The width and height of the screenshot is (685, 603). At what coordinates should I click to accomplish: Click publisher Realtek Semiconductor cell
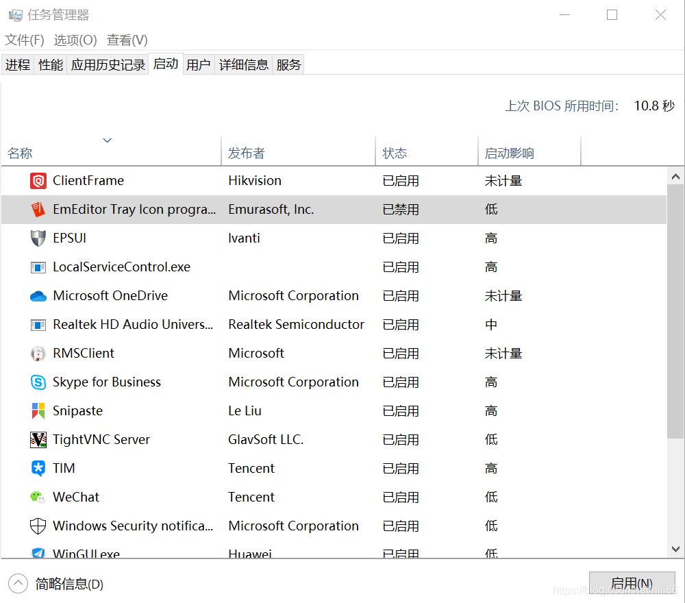click(x=296, y=325)
